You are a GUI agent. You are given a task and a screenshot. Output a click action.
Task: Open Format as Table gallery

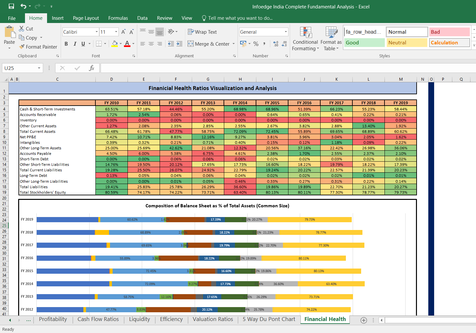point(331,39)
